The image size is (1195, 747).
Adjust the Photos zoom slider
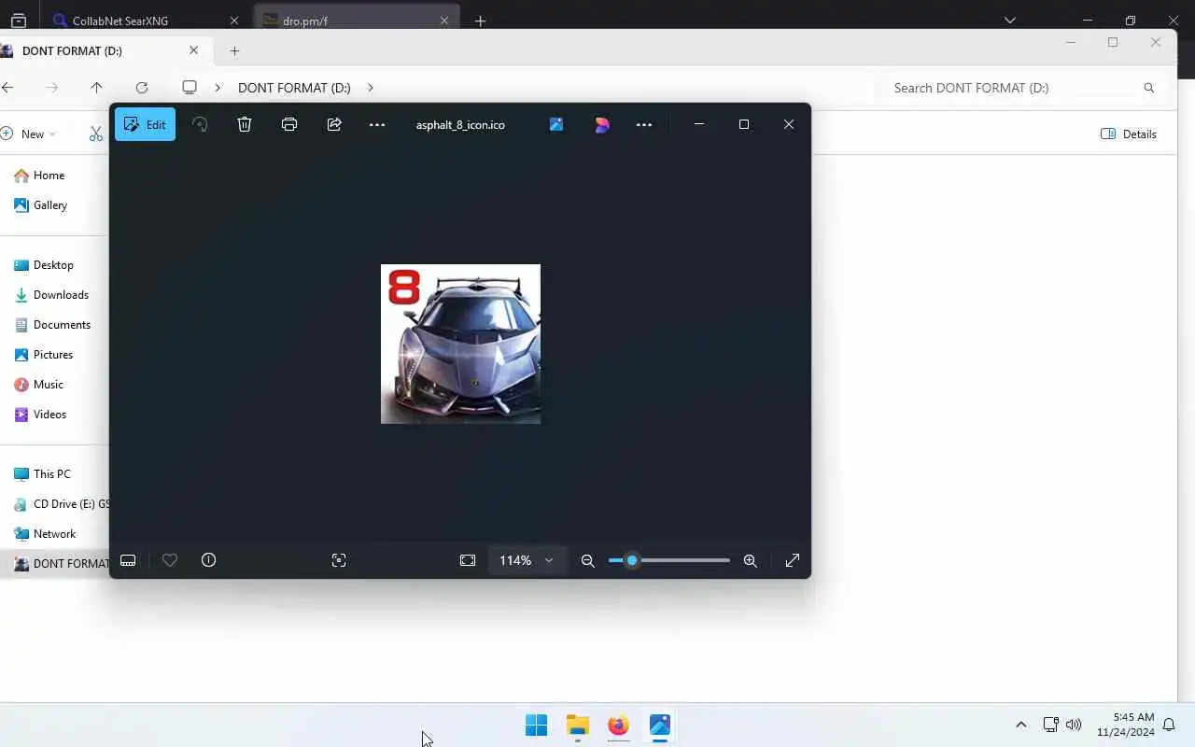pyautogui.click(x=669, y=560)
